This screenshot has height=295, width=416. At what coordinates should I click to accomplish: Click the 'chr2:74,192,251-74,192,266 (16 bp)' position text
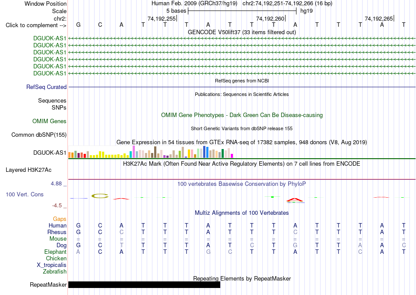[287, 4]
